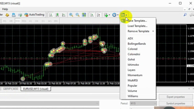Open the Help menu
The width and height of the screenshot is (194, 109).
5,9
